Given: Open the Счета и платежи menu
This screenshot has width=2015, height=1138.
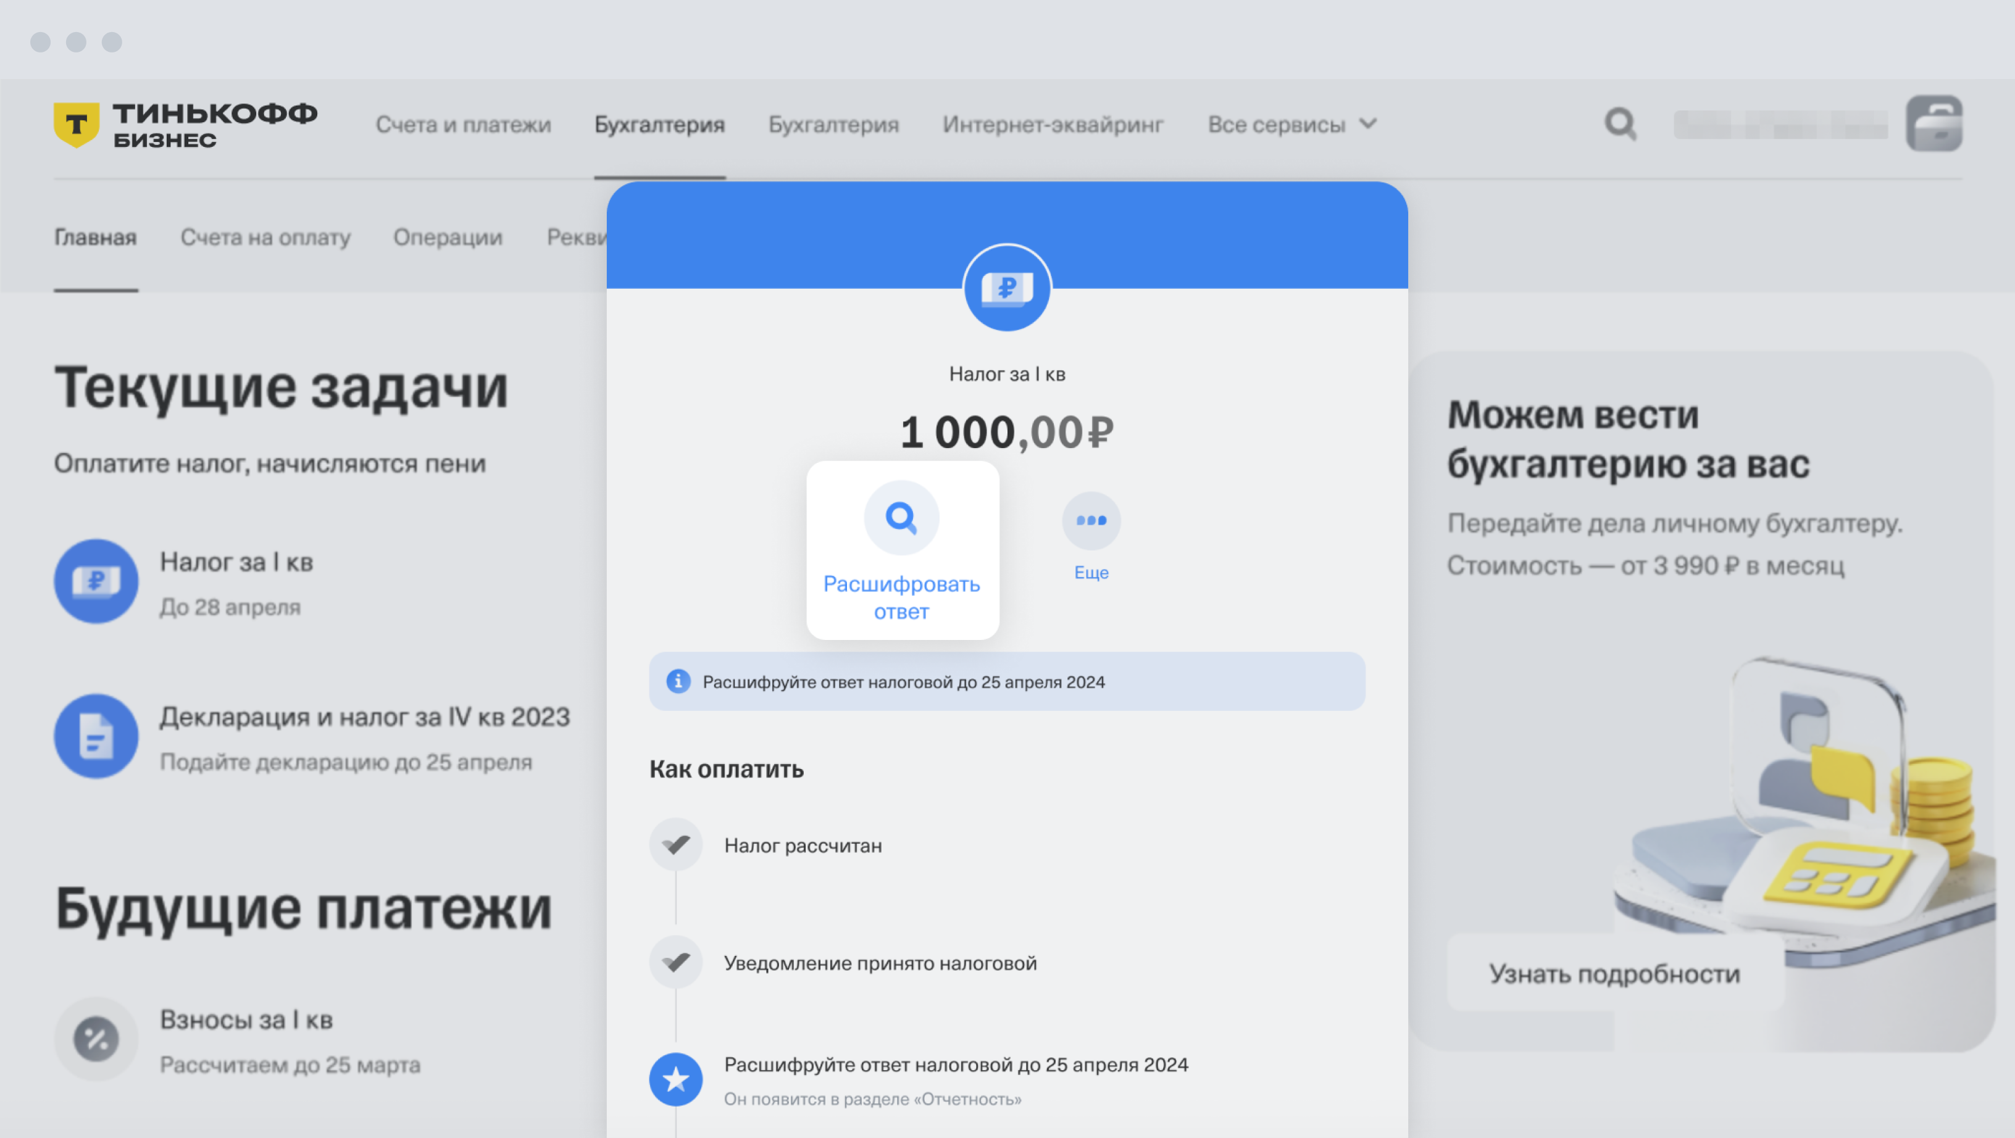Looking at the screenshot, I should [463, 125].
